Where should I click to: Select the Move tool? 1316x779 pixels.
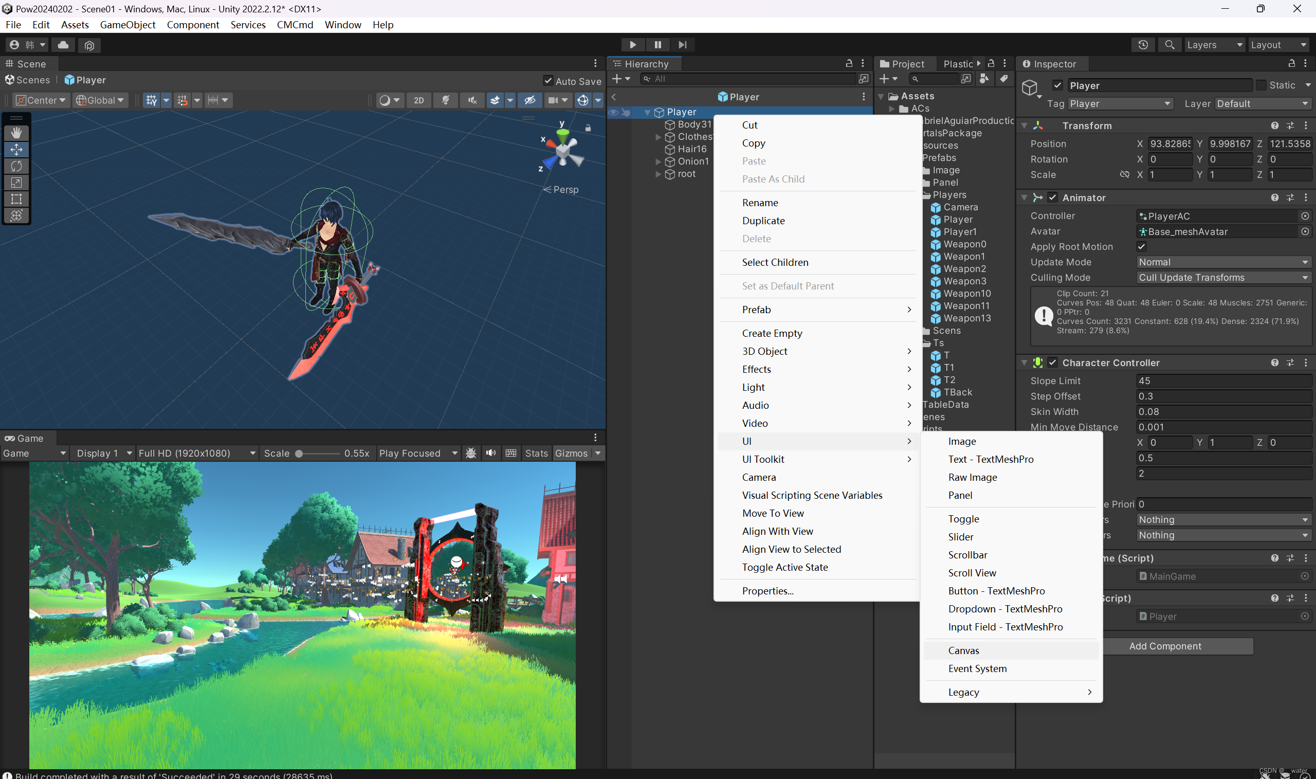coord(16,150)
